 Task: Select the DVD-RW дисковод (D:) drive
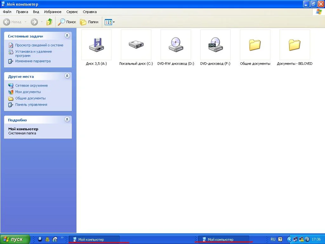pyautogui.click(x=176, y=48)
